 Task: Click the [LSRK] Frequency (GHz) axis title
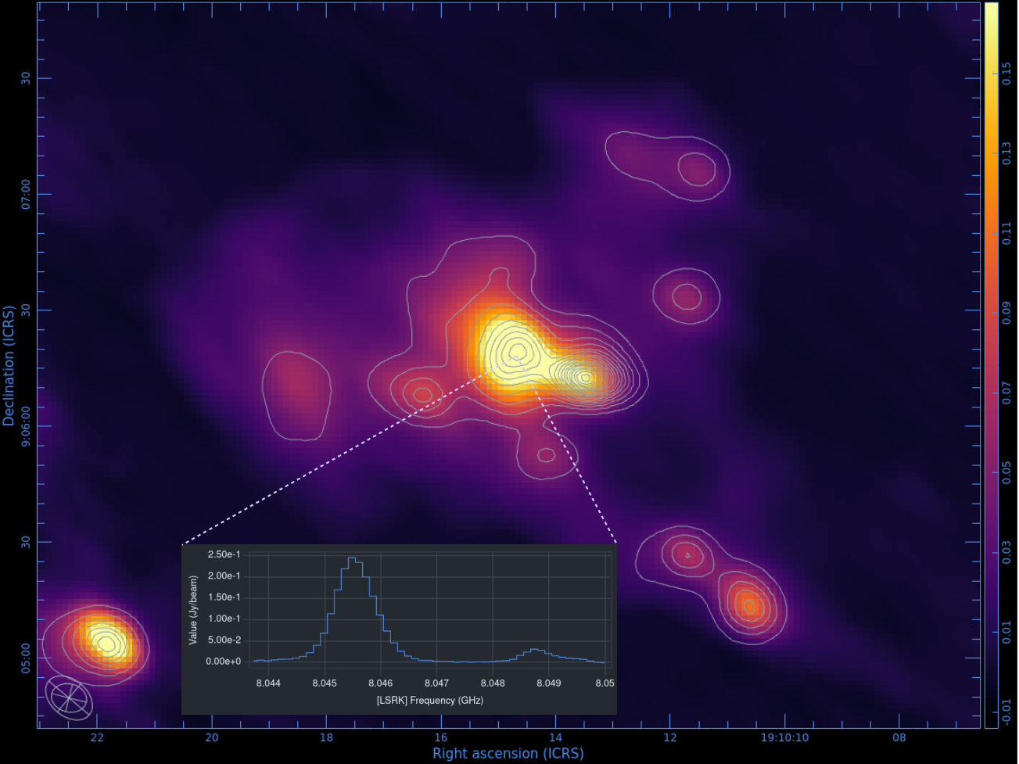[429, 701]
